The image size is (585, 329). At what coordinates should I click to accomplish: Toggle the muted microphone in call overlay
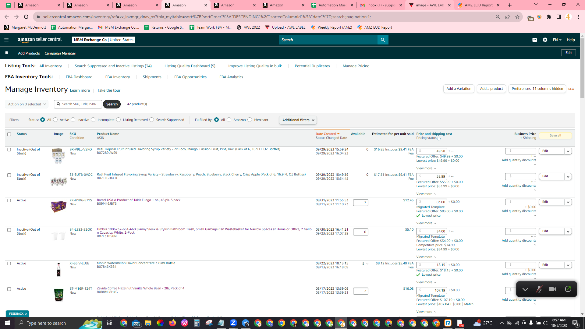pyautogui.click(x=539, y=289)
